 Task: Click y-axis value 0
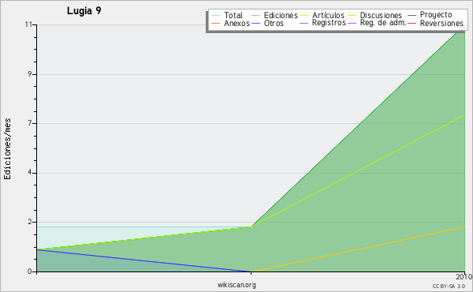pyautogui.click(x=30, y=271)
